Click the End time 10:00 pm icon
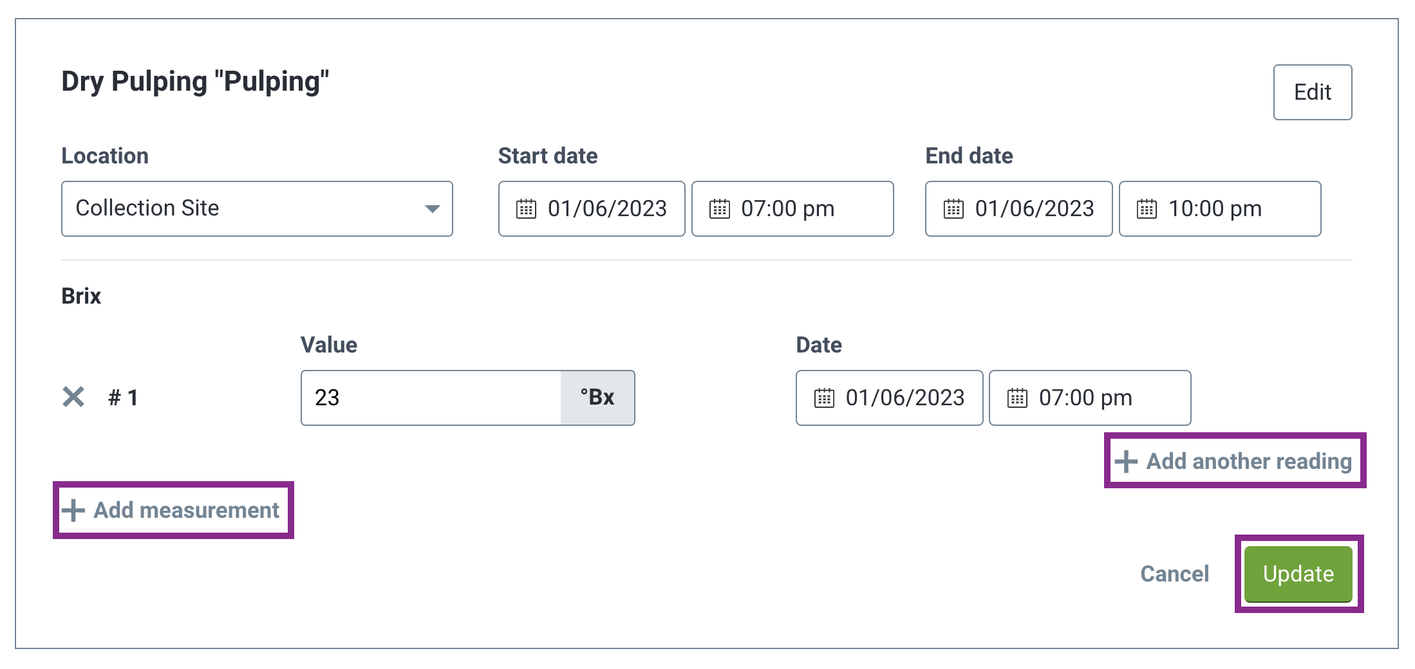 click(x=1147, y=209)
